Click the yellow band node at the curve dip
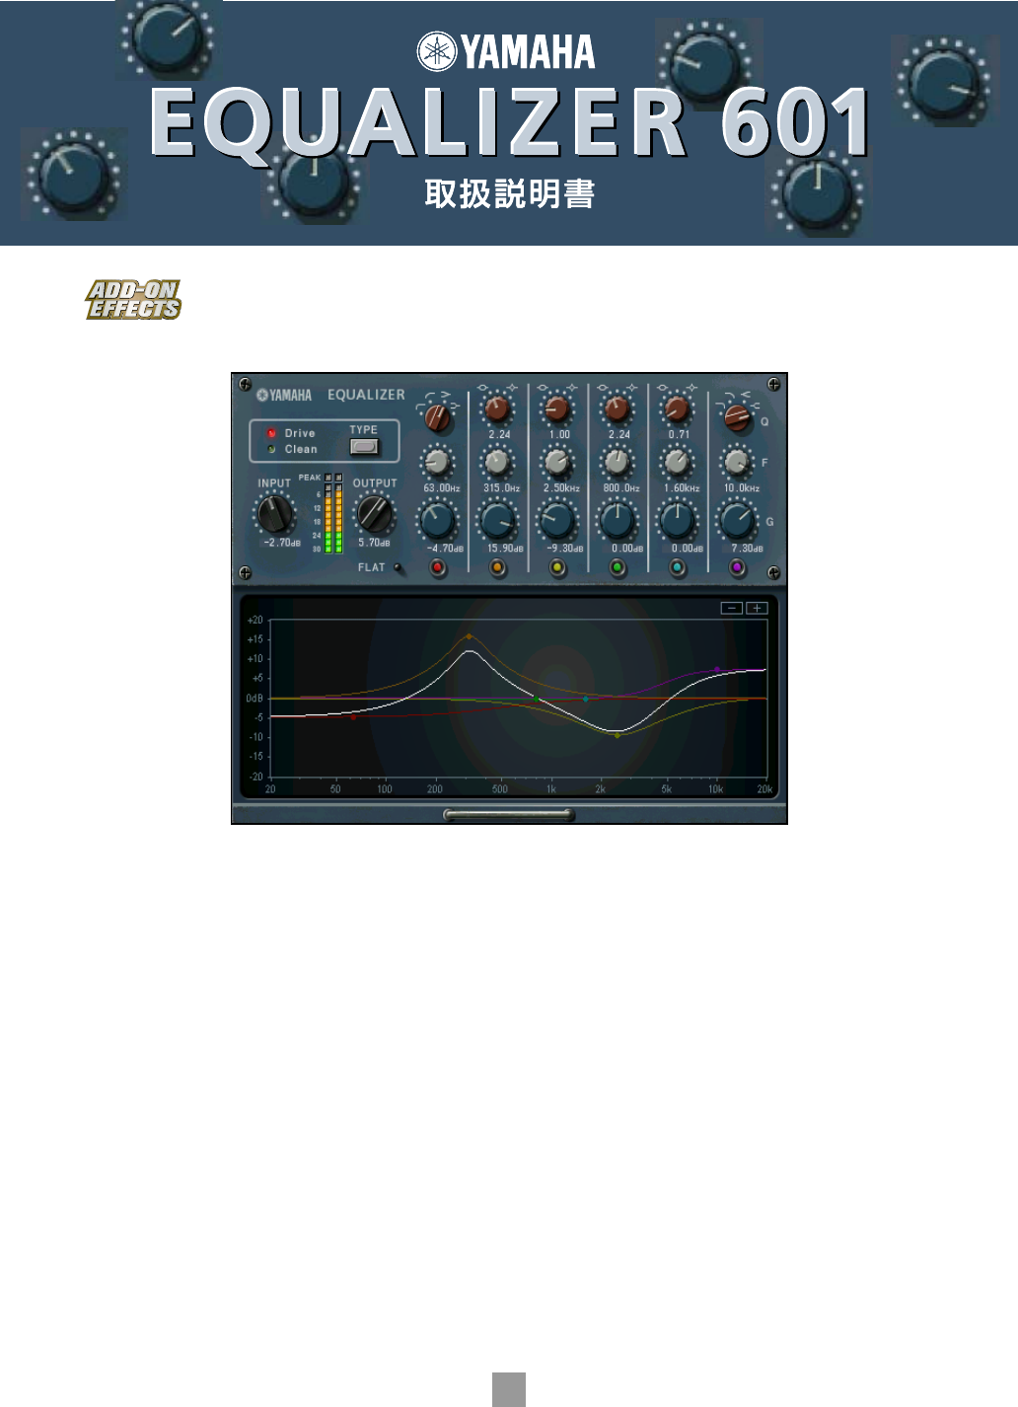This screenshot has width=1018, height=1407. coord(618,735)
